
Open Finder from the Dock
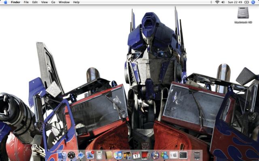[62, 155]
